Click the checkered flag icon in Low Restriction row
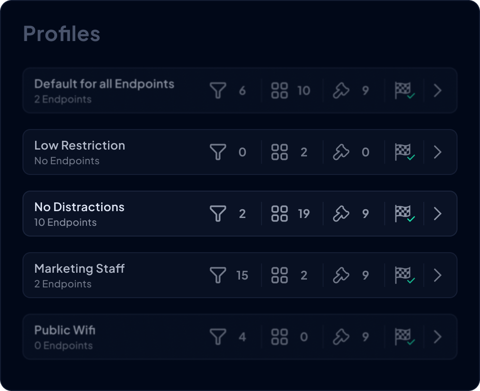The width and height of the screenshot is (480, 391). [x=405, y=152]
